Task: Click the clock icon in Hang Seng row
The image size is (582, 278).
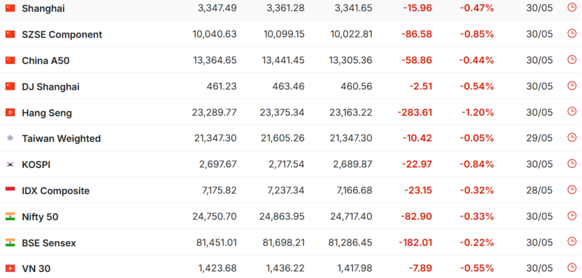Action: tap(572, 111)
